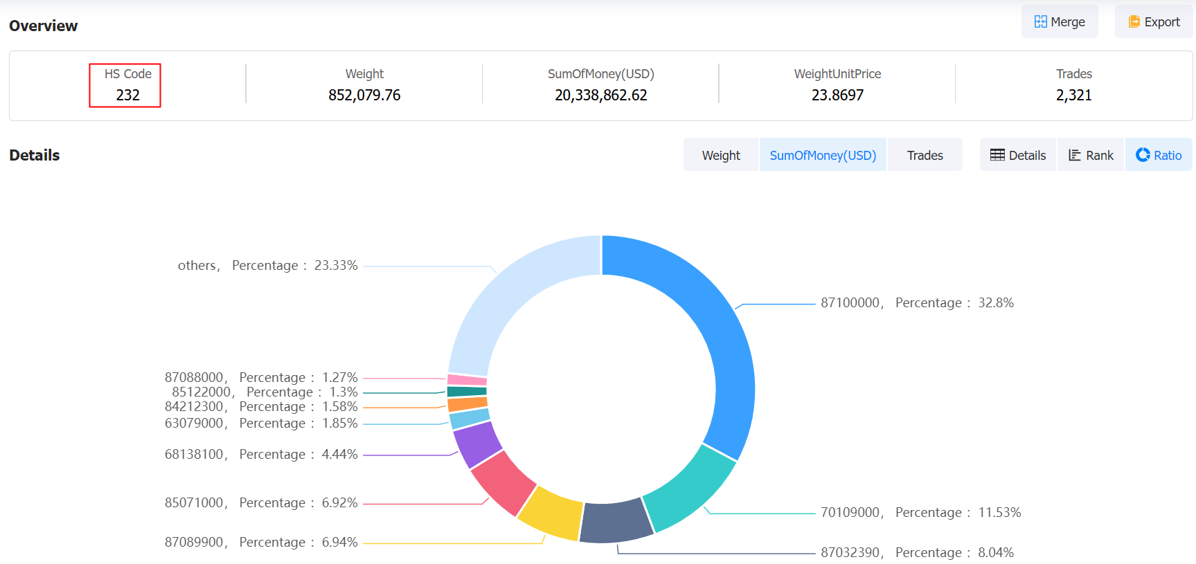This screenshot has height=564, width=1196.
Task: Click the '84212300, Percentage : 1.58%' label
Action: (x=261, y=406)
